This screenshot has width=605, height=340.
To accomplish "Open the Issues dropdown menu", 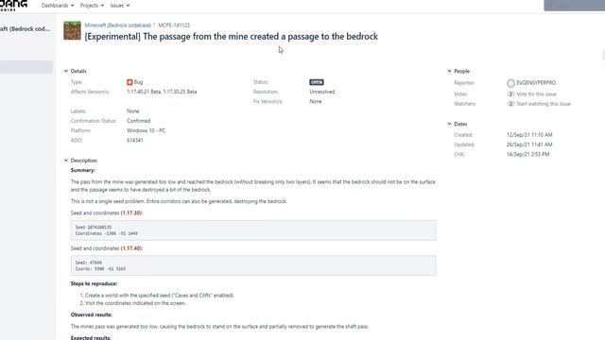I will (120, 6).
